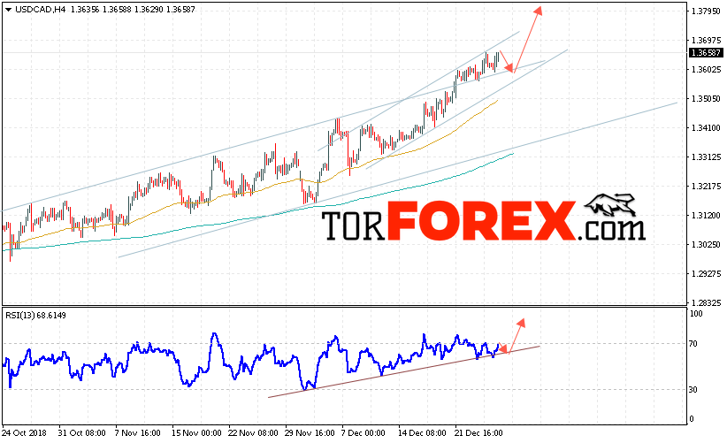The width and height of the screenshot is (727, 443).
Task: Select the 1.28325 price axis label
Action: pyautogui.click(x=706, y=303)
